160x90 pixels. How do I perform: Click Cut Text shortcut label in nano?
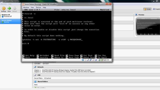click(88, 55)
